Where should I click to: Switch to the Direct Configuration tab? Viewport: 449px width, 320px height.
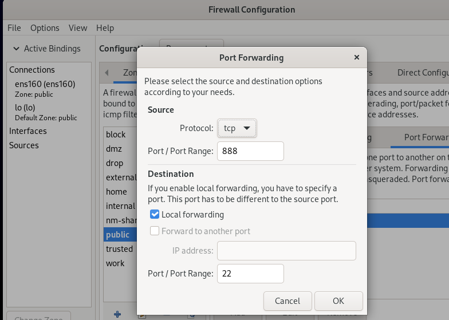click(422, 73)
